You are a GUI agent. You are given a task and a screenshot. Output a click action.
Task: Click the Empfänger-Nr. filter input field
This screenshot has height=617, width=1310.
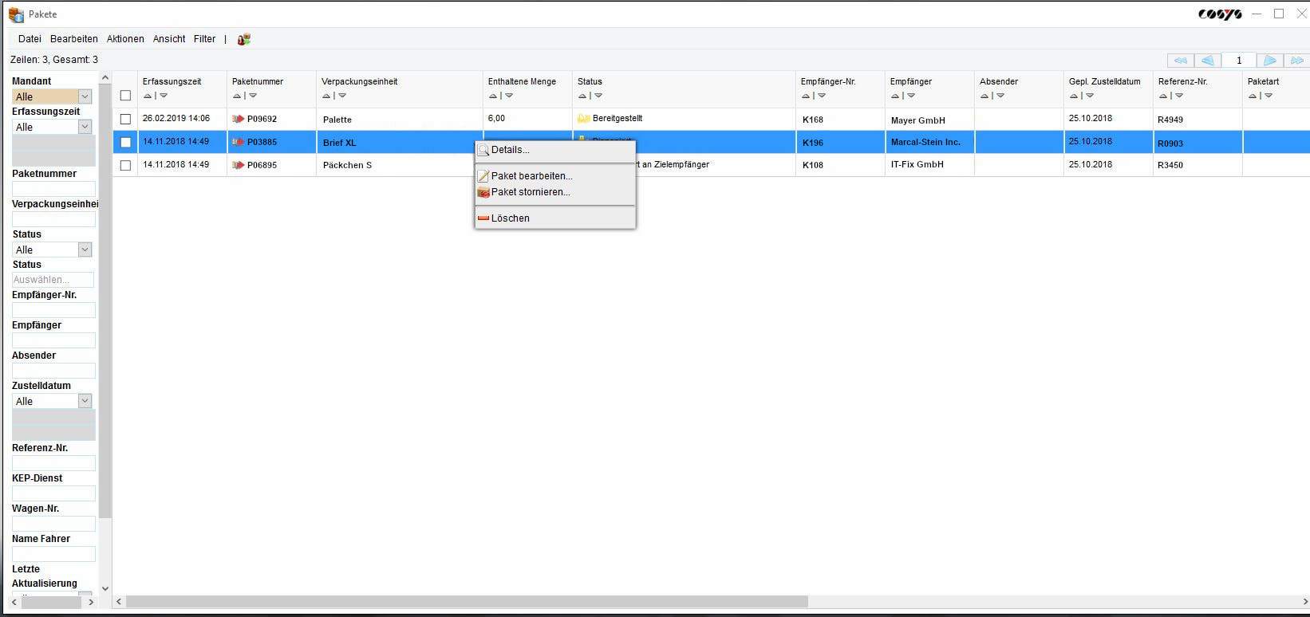coord(53,310)
